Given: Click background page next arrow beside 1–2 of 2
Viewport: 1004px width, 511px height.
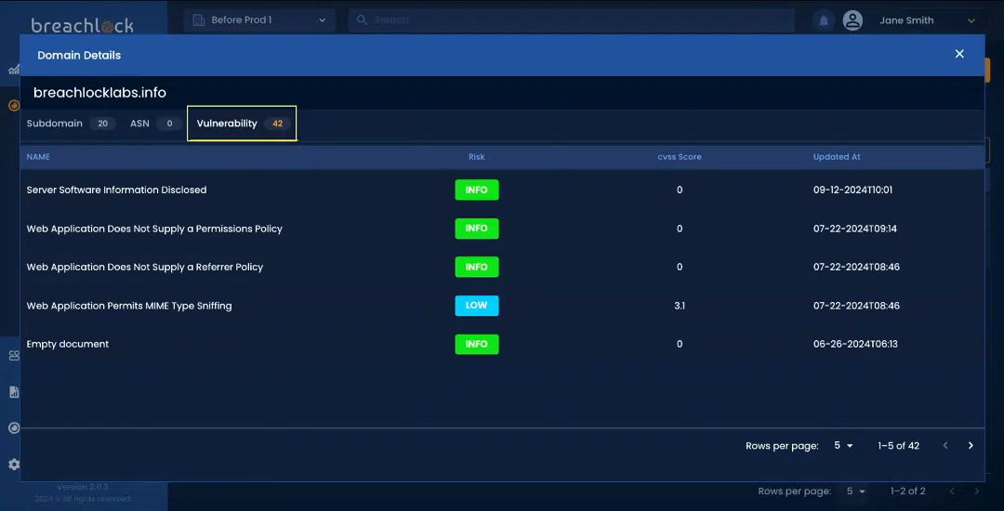Looking at the screenshot, I should point(976,491).
